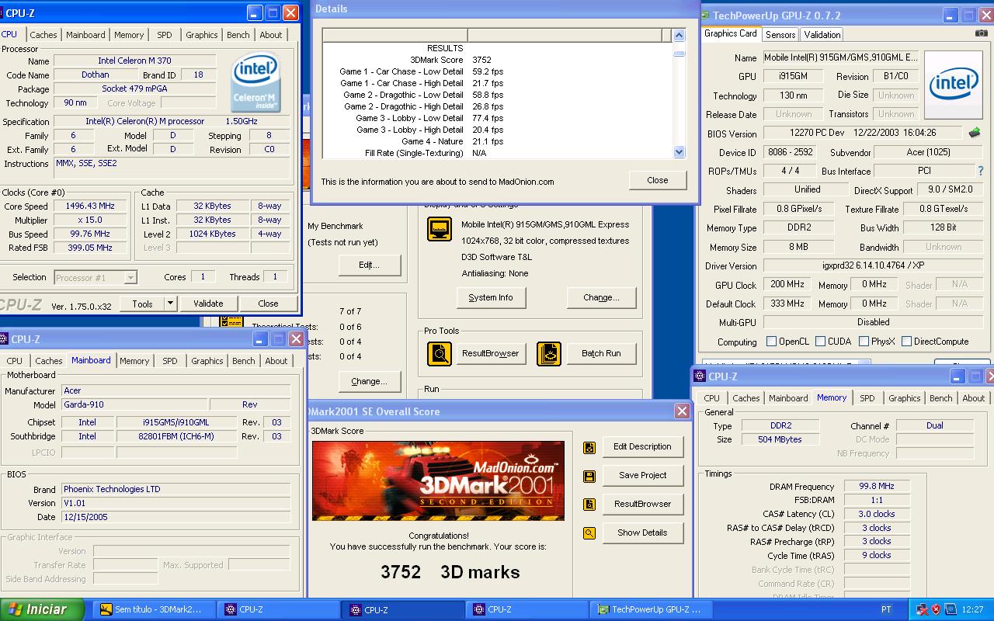Open the Bench tab in top CPU-Z

(x=238, y=35)
